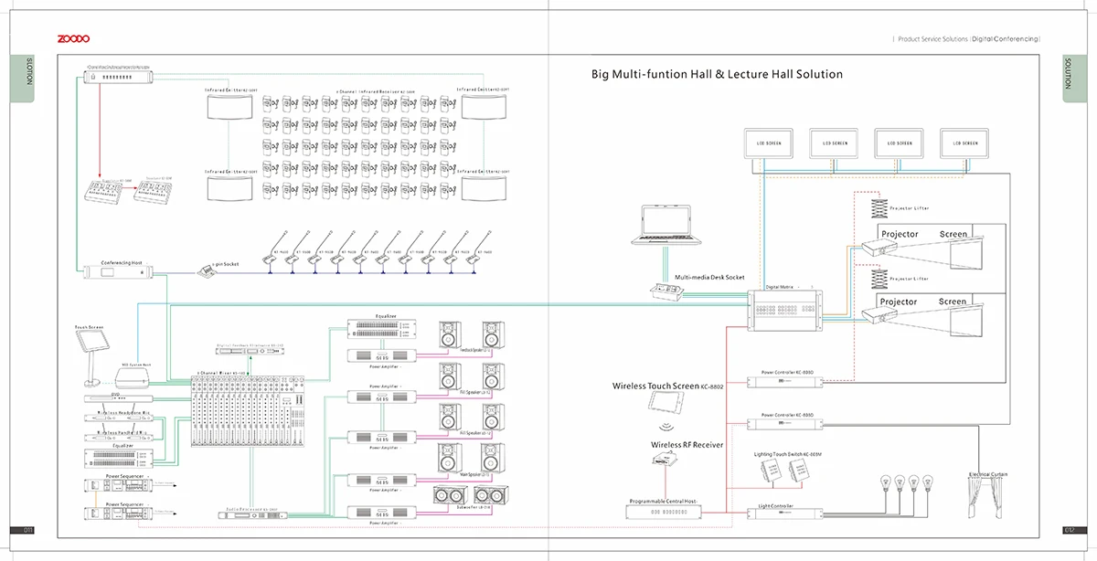Click the Digital Matrix switcher unit

784,306
